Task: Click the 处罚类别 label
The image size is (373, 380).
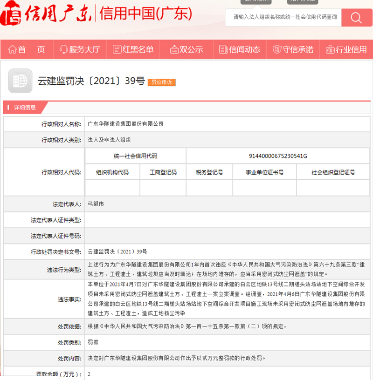Action: 69,342
